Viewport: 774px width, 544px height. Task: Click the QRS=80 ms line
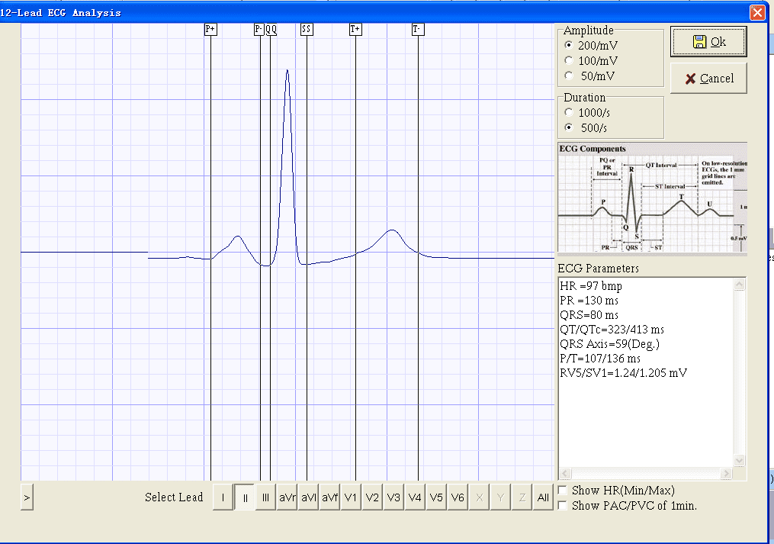pyautogui.click(x=589, y=315)
